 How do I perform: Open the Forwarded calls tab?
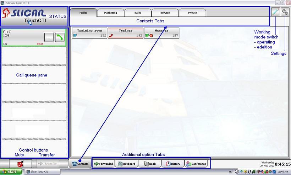point(103,164)
